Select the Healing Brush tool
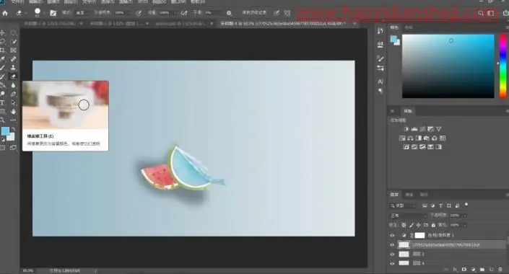Image resolution: width=509 pixels, height=274 pixels. (x=13, y=59)
